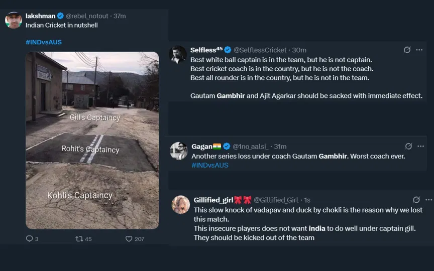Screen dimensions: 434x271
Task: Like the tweet with 207 likes
Action: [x=129, y=239]
